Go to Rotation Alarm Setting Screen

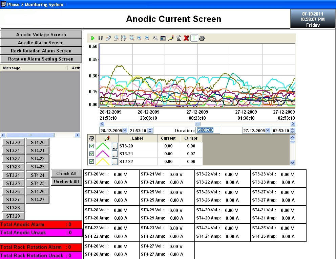41,59
